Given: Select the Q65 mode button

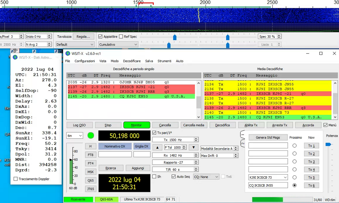Looking at the screenshot, I should [x=90, y=180].
